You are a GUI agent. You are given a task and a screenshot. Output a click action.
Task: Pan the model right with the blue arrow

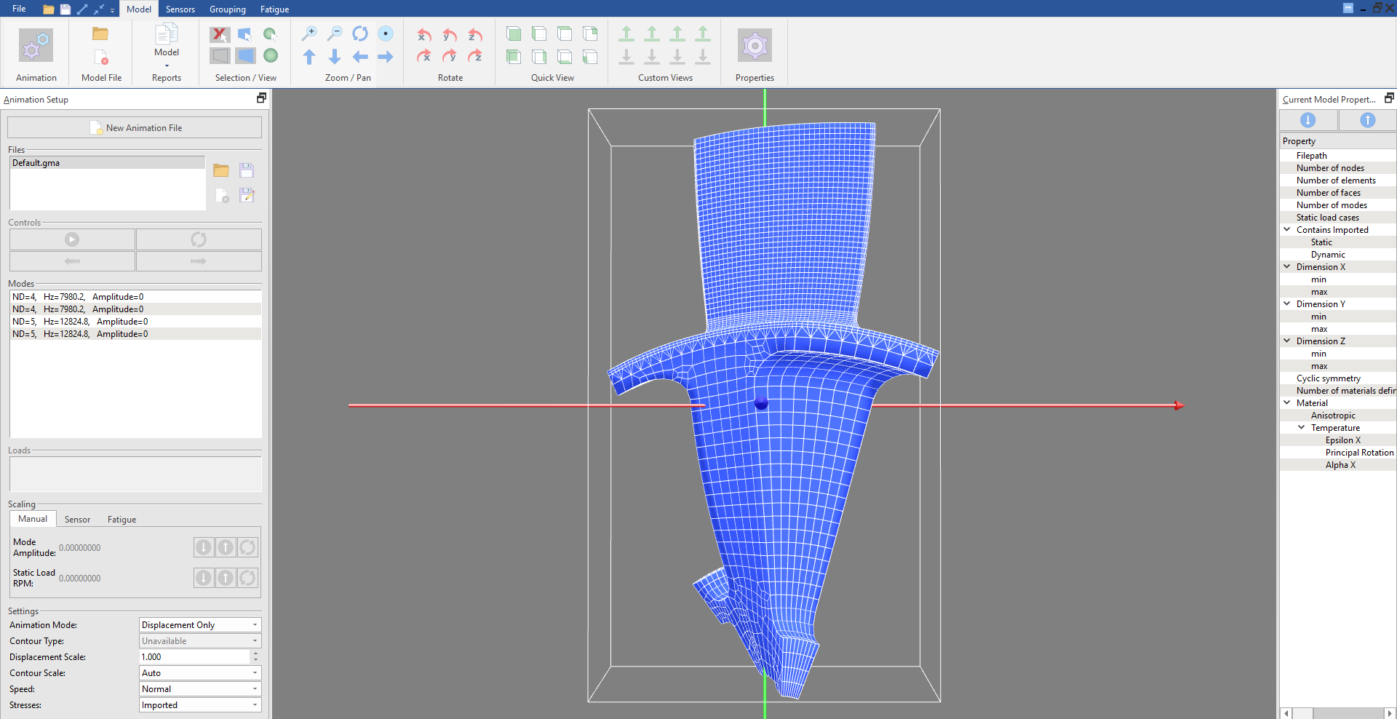pos(386,56)
